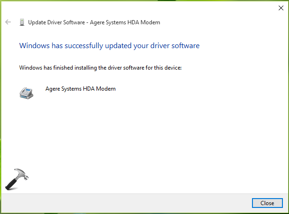Click the text 'Windows has finished installing the driver software'
The image size is (289, 214).
(82, 68)
